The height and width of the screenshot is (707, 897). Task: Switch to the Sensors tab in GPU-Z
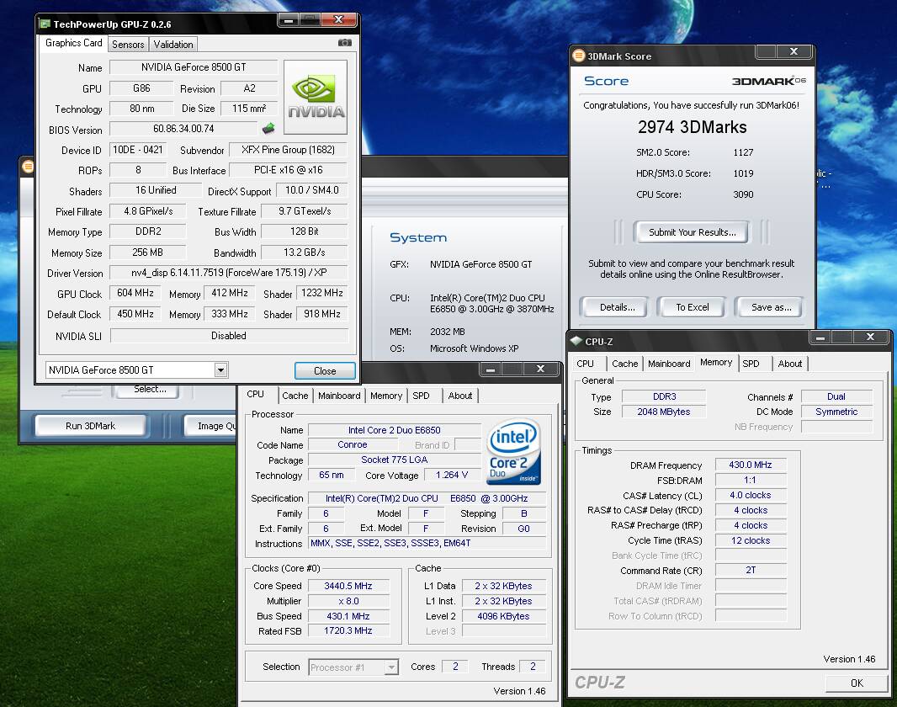click(128, 44)
